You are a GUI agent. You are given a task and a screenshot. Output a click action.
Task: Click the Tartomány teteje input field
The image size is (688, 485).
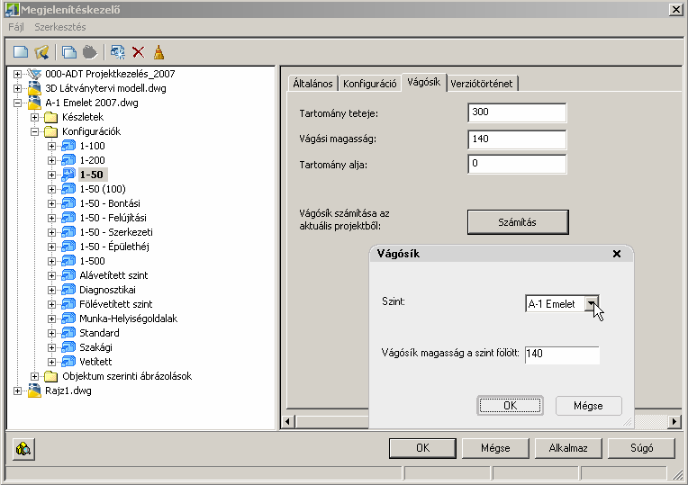click(x=517, y=112)
